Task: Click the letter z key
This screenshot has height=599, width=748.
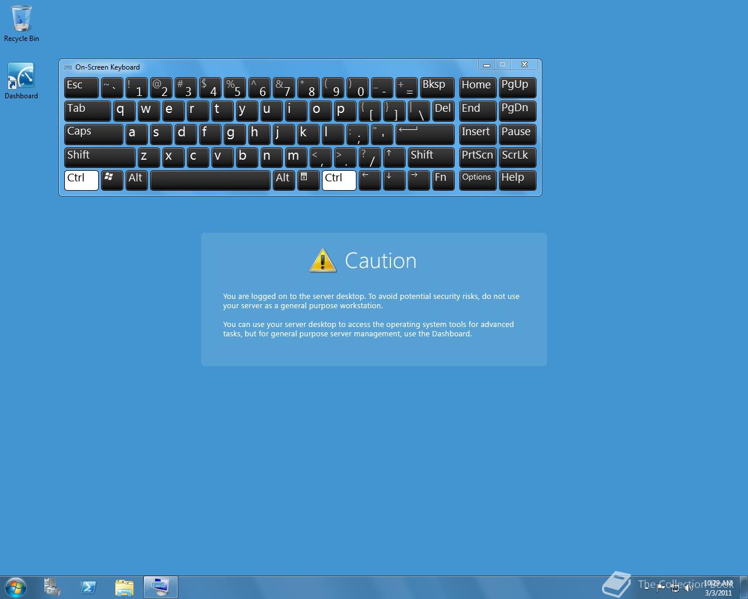Action: [148, 157]
